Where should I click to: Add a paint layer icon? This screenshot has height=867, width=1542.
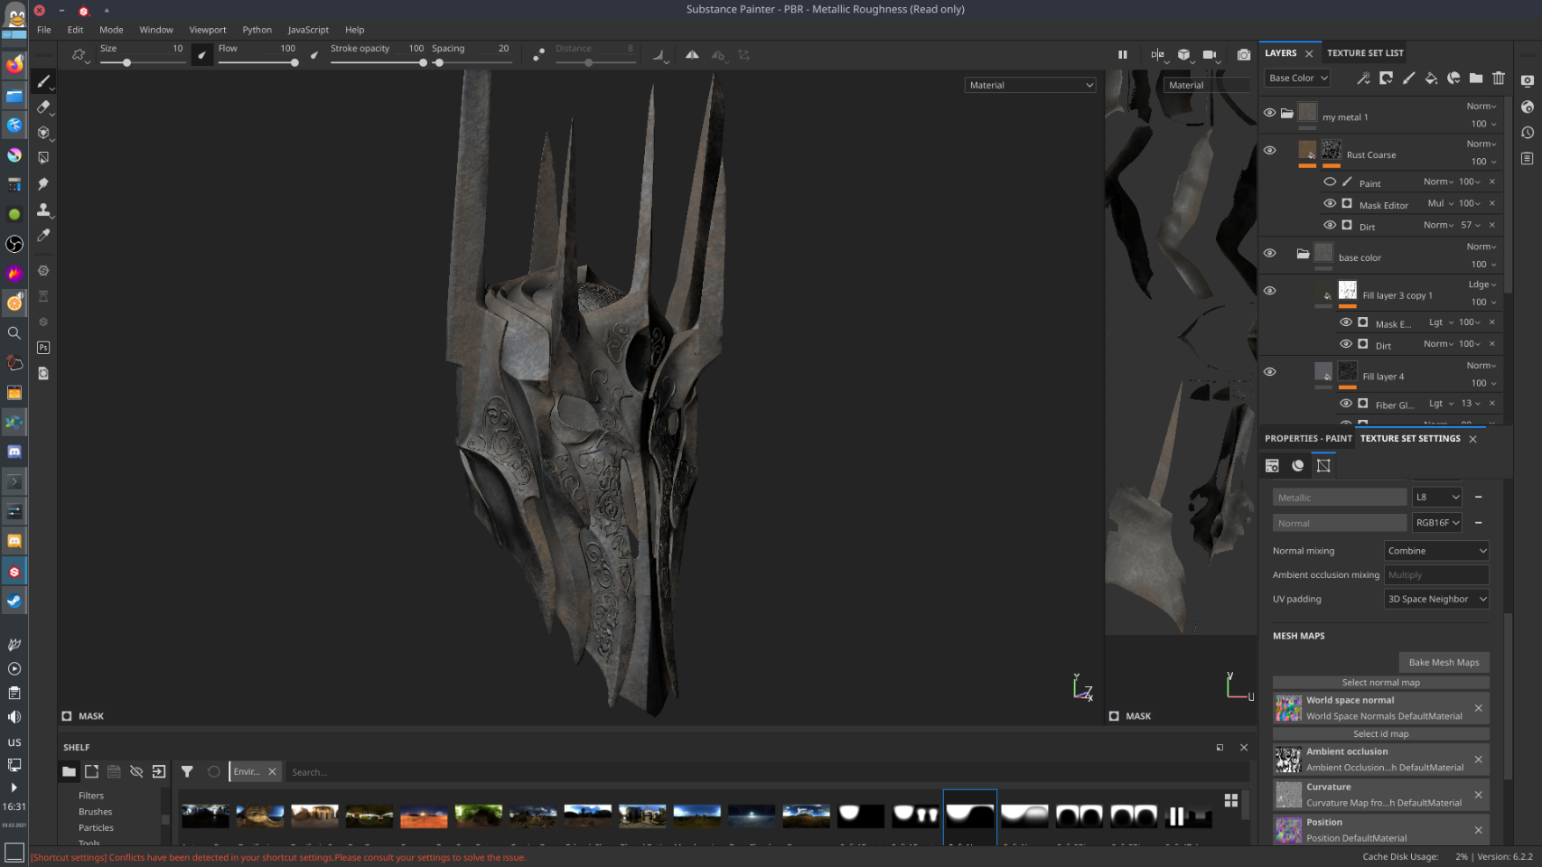point(1408,79)
